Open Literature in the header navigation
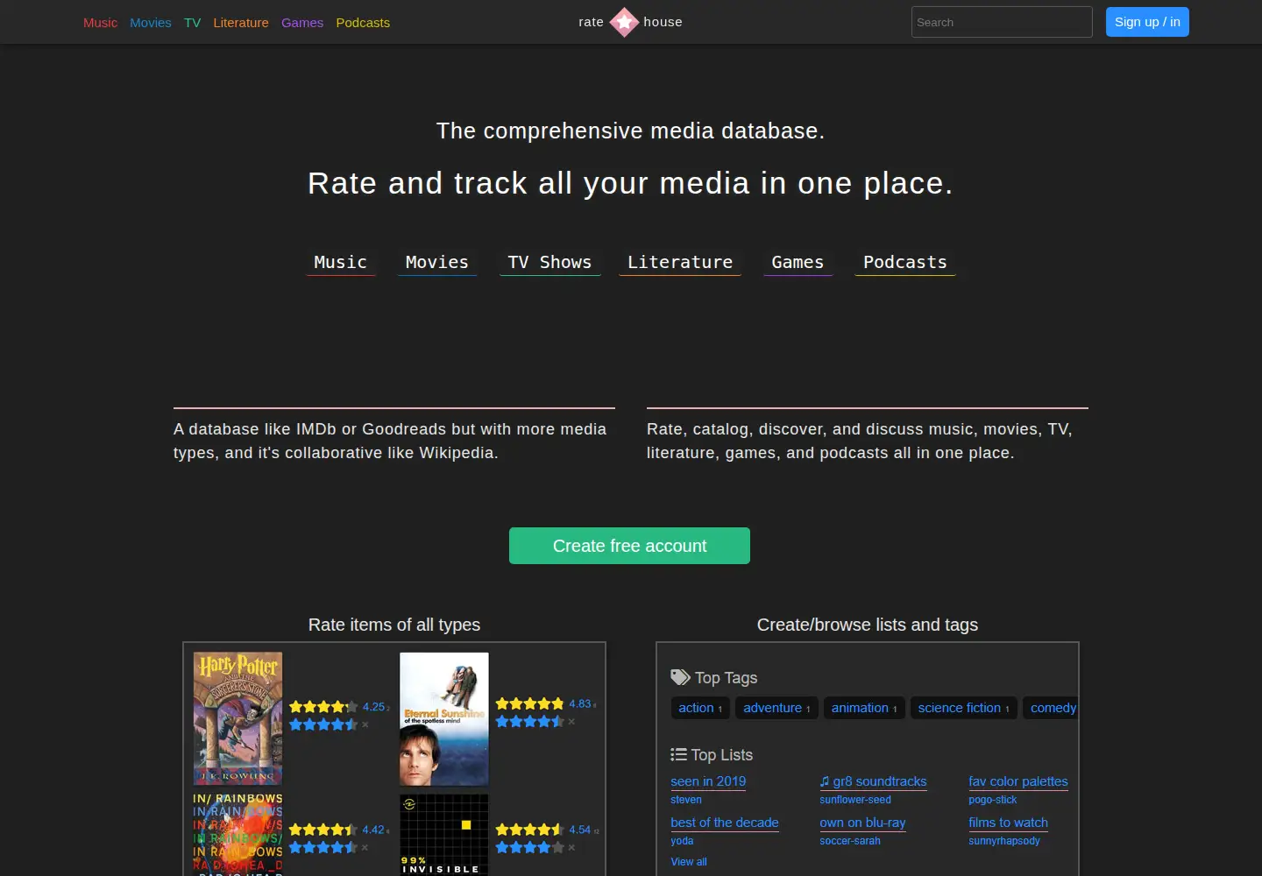This screenshot has height=876, width=1262. pos(241,23)
